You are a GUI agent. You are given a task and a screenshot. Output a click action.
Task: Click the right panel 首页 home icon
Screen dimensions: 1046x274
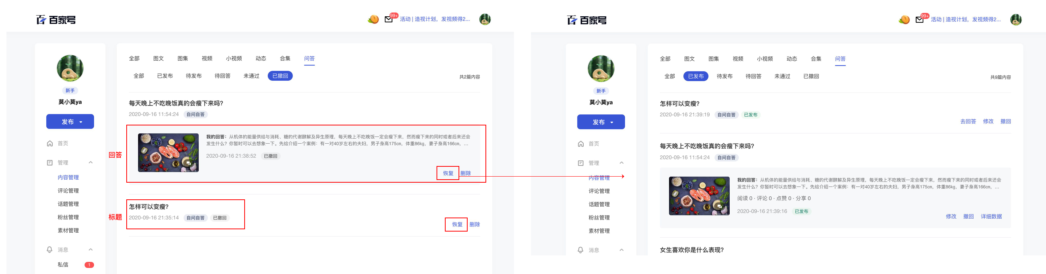pos(581,144)
